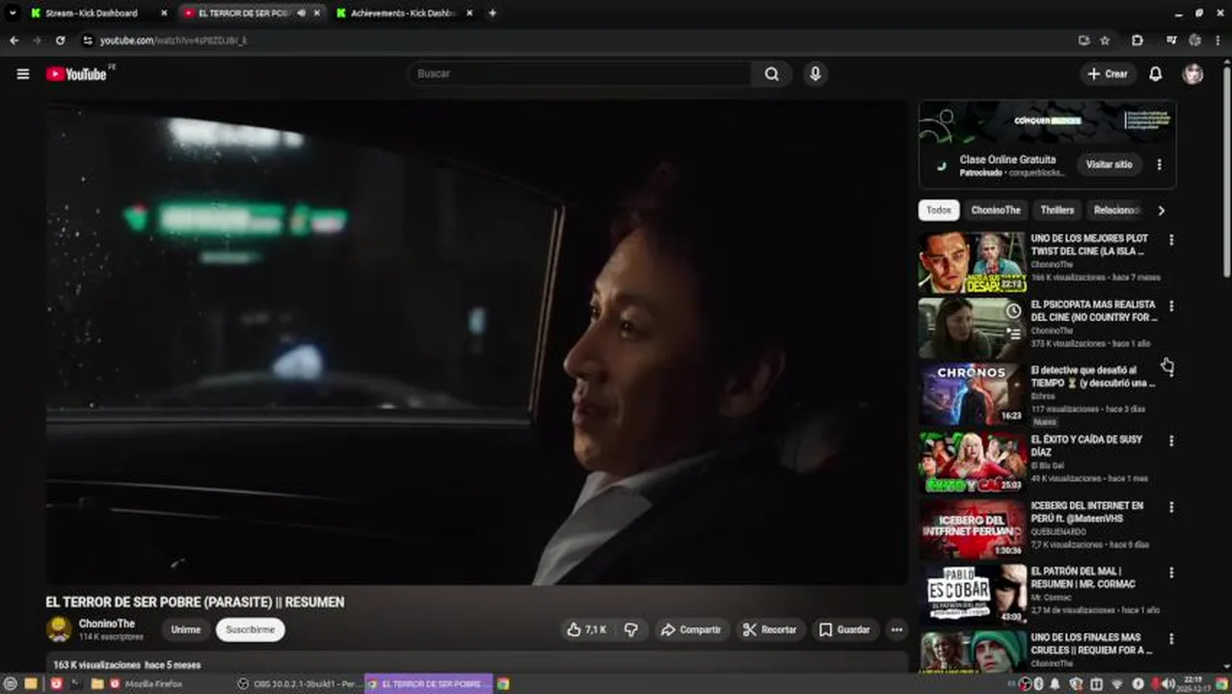
Task: Select the Thrillers filter chip
Action: pyautogui.click(x=1057, y=210)
